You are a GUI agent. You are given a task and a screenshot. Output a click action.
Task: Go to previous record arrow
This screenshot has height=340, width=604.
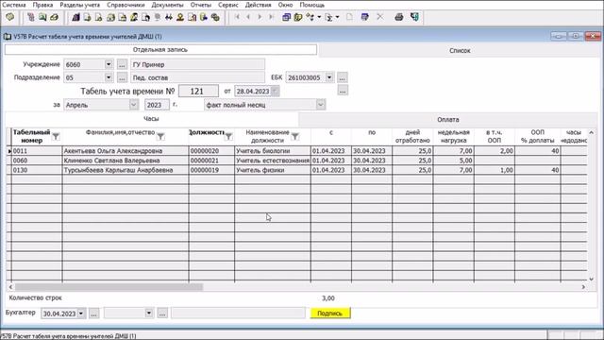(x=248, y=17)
